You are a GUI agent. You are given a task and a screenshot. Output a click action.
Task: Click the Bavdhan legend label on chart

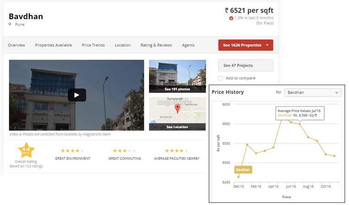pos(243,169)
